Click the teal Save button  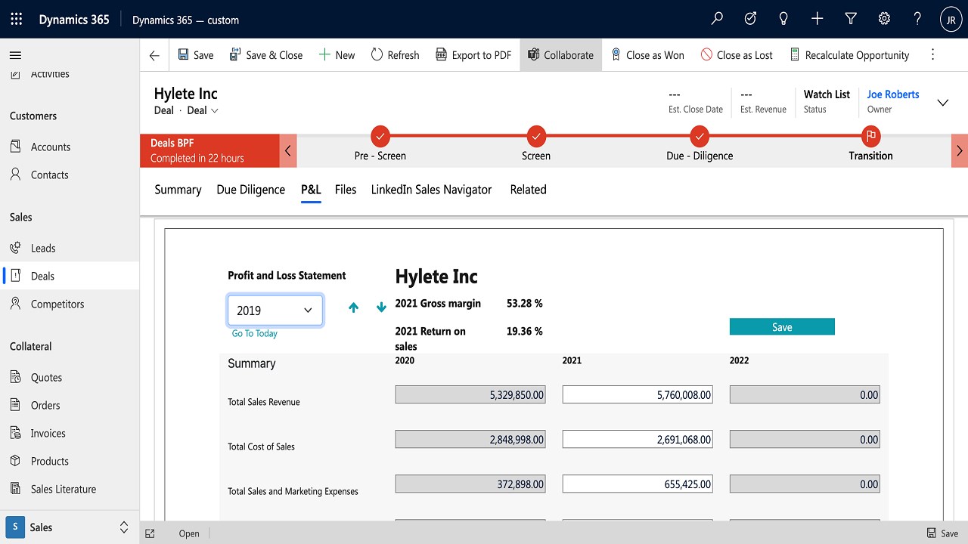point(782,326)
